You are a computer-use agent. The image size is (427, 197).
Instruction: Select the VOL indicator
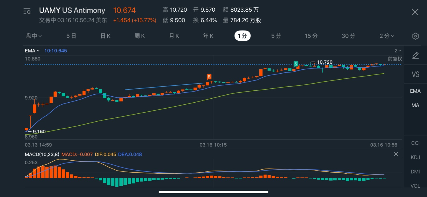pyautogui.click(x=415, y=186)
